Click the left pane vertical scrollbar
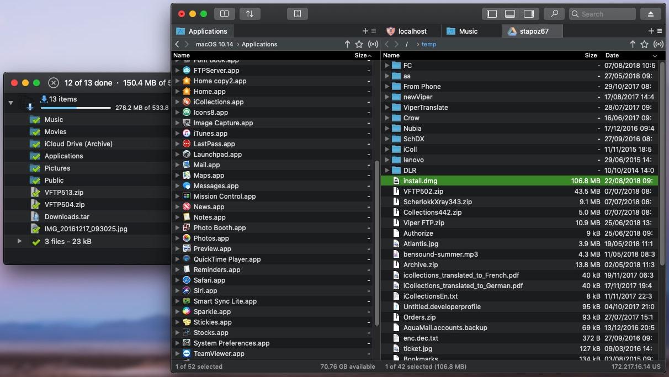The width and height of the screenshot is (669, 377). tap(377, 243)
